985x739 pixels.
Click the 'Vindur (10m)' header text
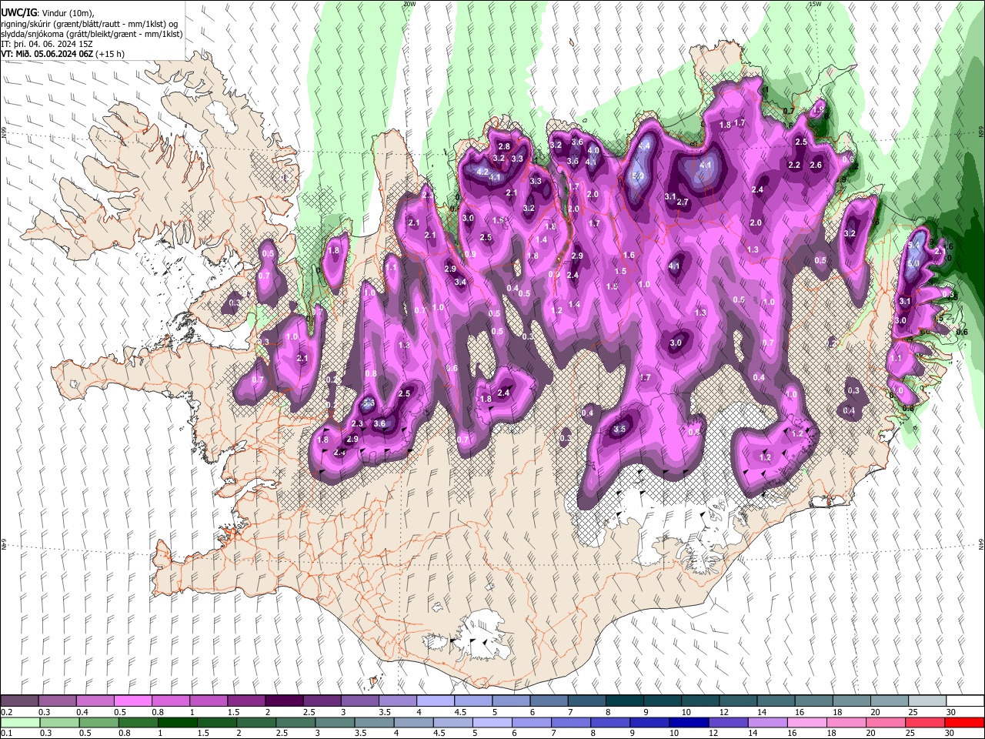(x=67, y=12)
